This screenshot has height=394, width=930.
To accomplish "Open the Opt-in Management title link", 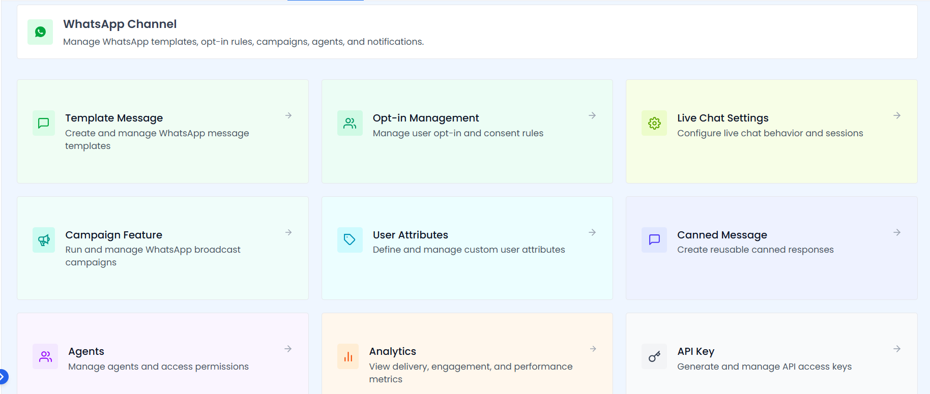I will coord(425,118).
